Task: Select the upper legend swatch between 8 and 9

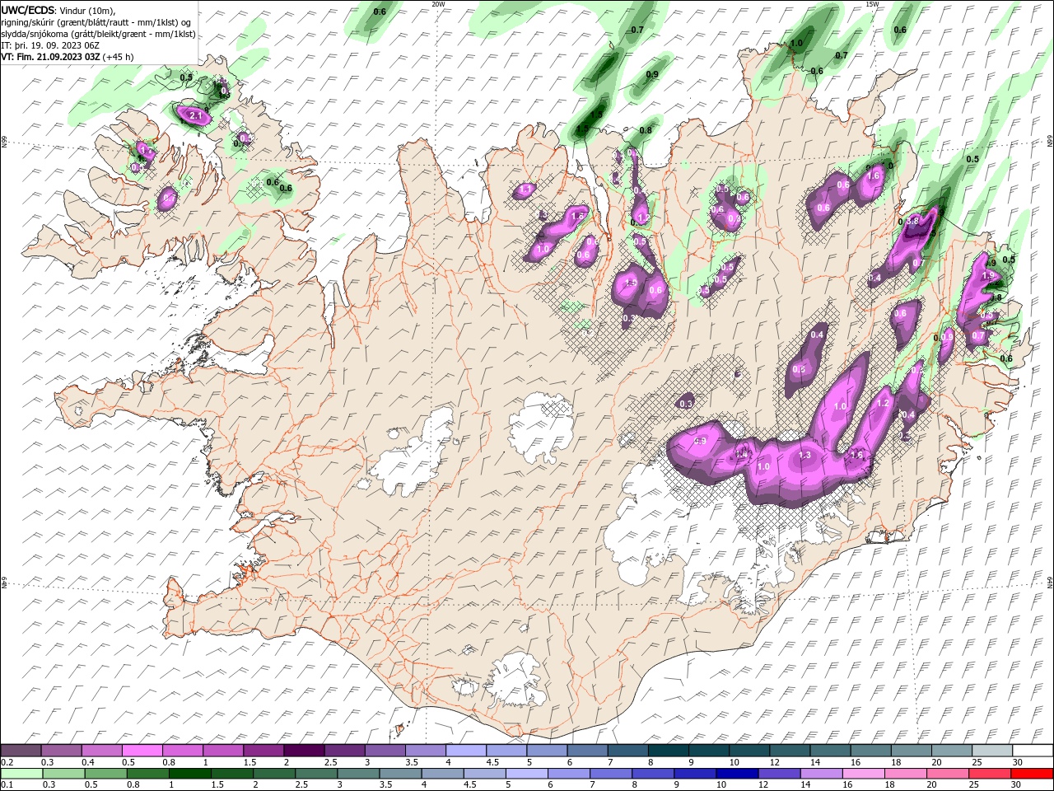Action: pos(668,751)
